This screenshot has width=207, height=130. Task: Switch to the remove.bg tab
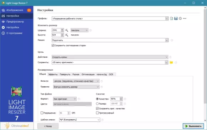click(x=101, y=74)
